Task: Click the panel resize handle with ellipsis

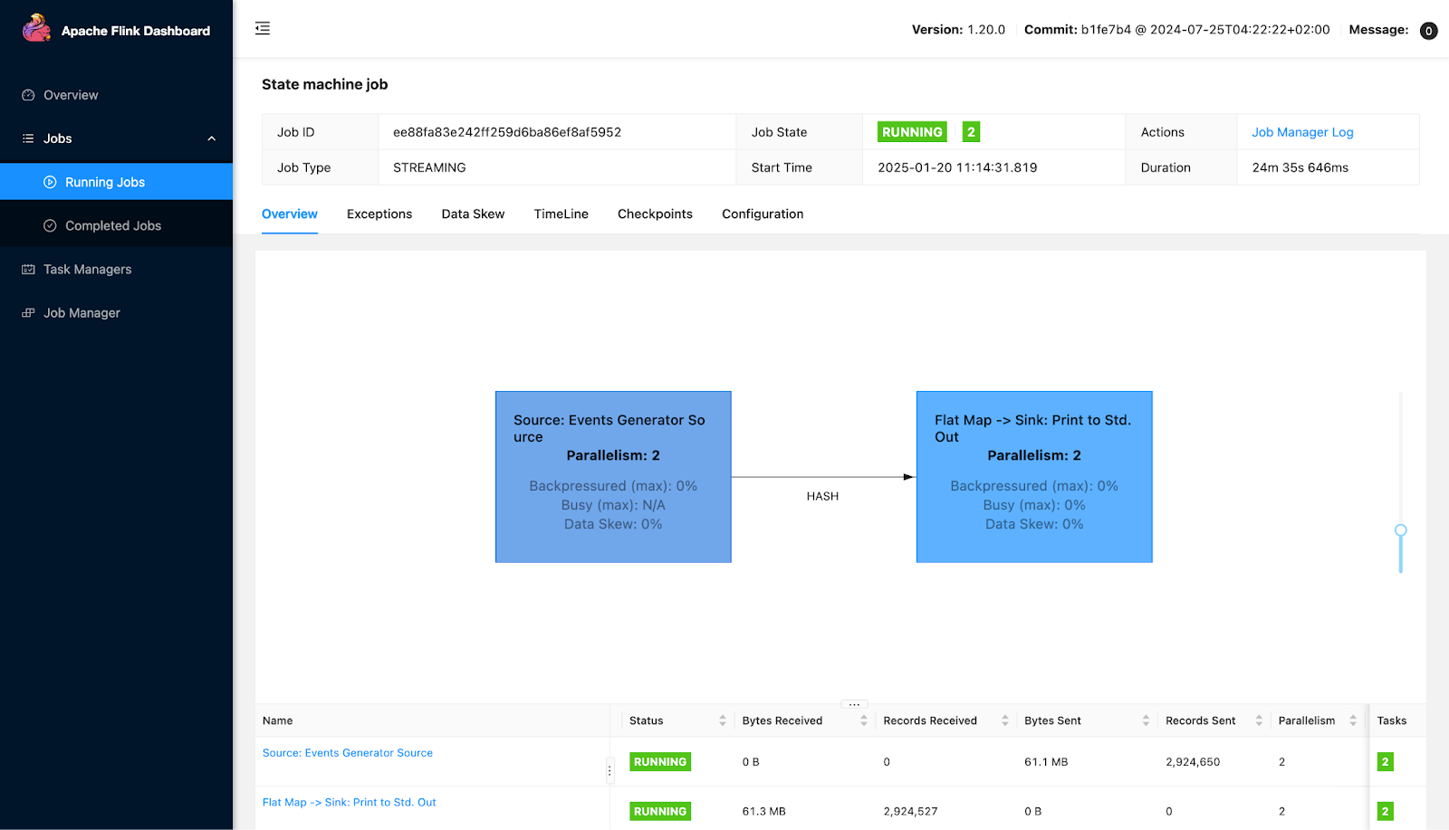Action: click(x=854, y=704)
